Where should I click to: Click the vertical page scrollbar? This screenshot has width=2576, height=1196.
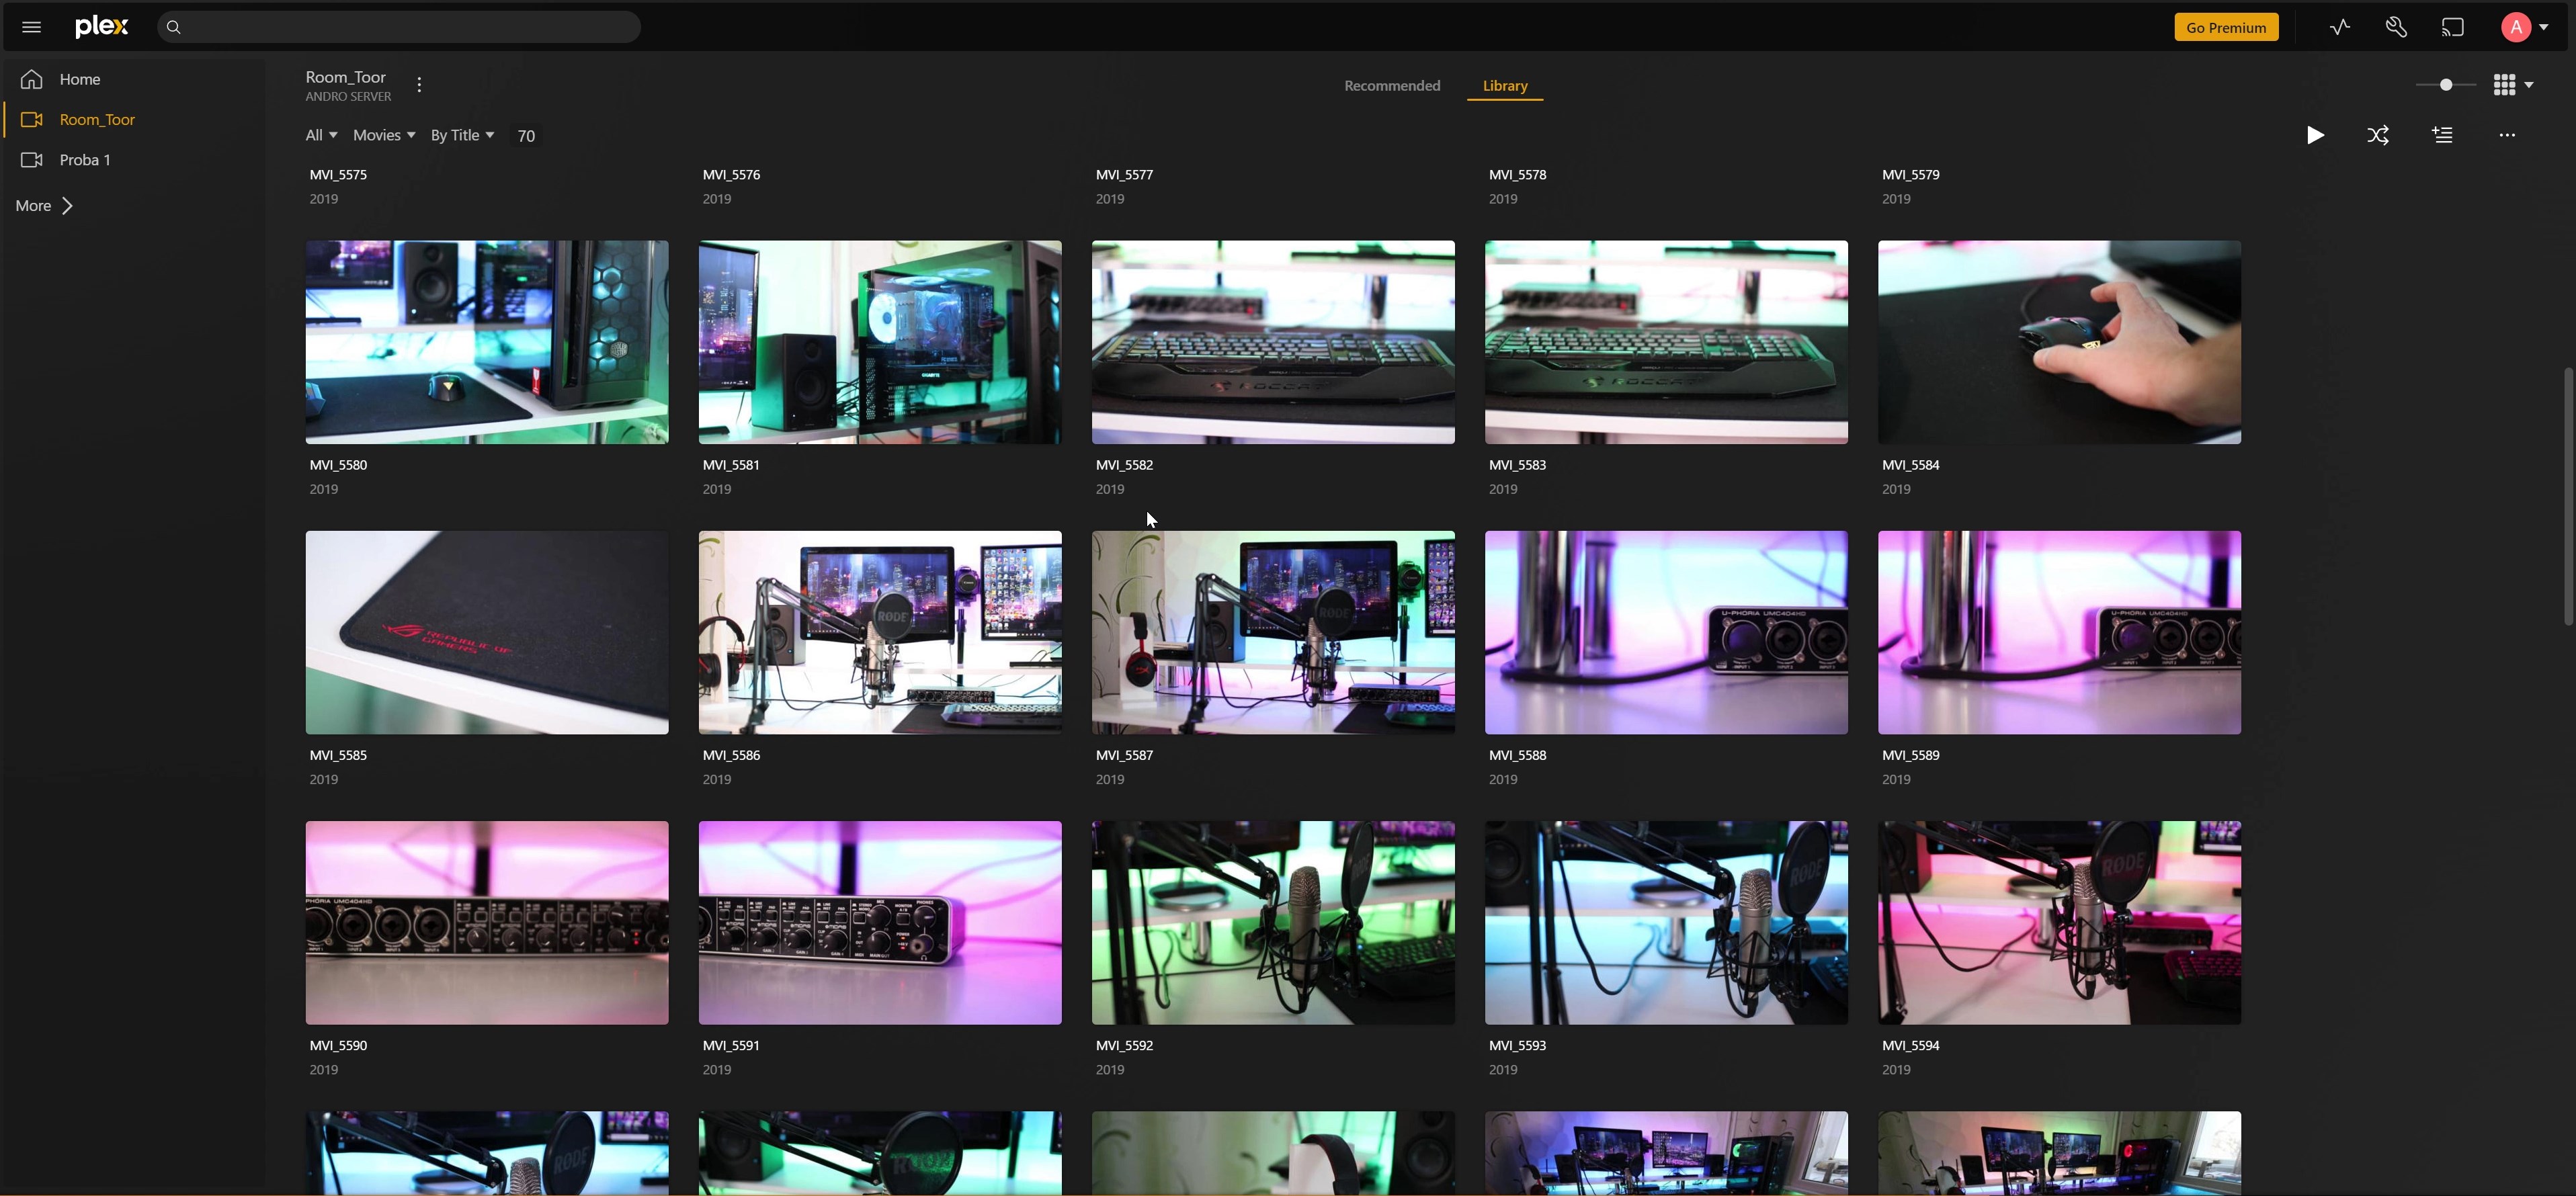(x=2568, y=497)
